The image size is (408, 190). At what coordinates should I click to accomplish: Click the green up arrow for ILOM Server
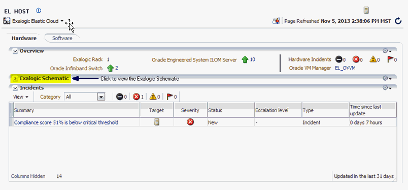point(245,59)
